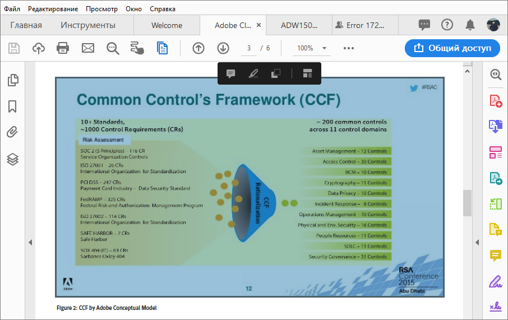Click the Save file floppy icon

pos(14,48)
